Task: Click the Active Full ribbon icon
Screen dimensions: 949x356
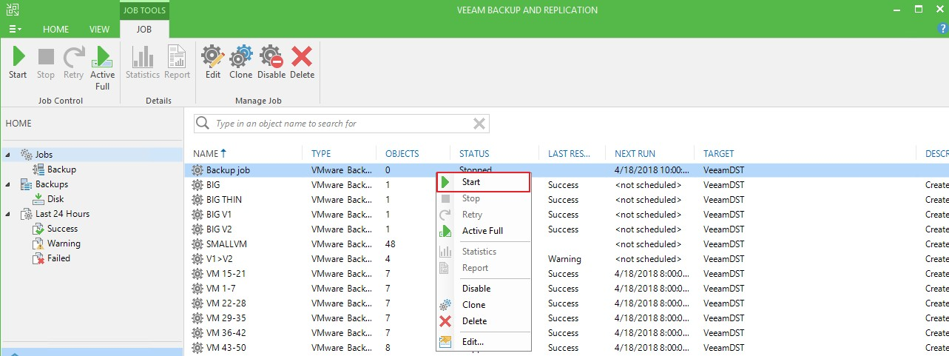Action: coord(102,57)
